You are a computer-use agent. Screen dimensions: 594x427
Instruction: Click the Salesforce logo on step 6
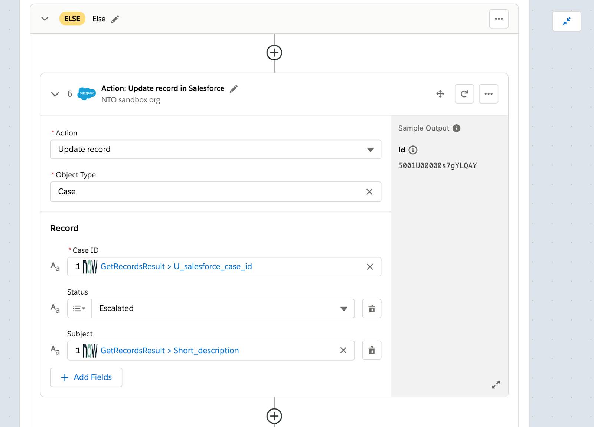pyautogui.click(x=87, y=93)
